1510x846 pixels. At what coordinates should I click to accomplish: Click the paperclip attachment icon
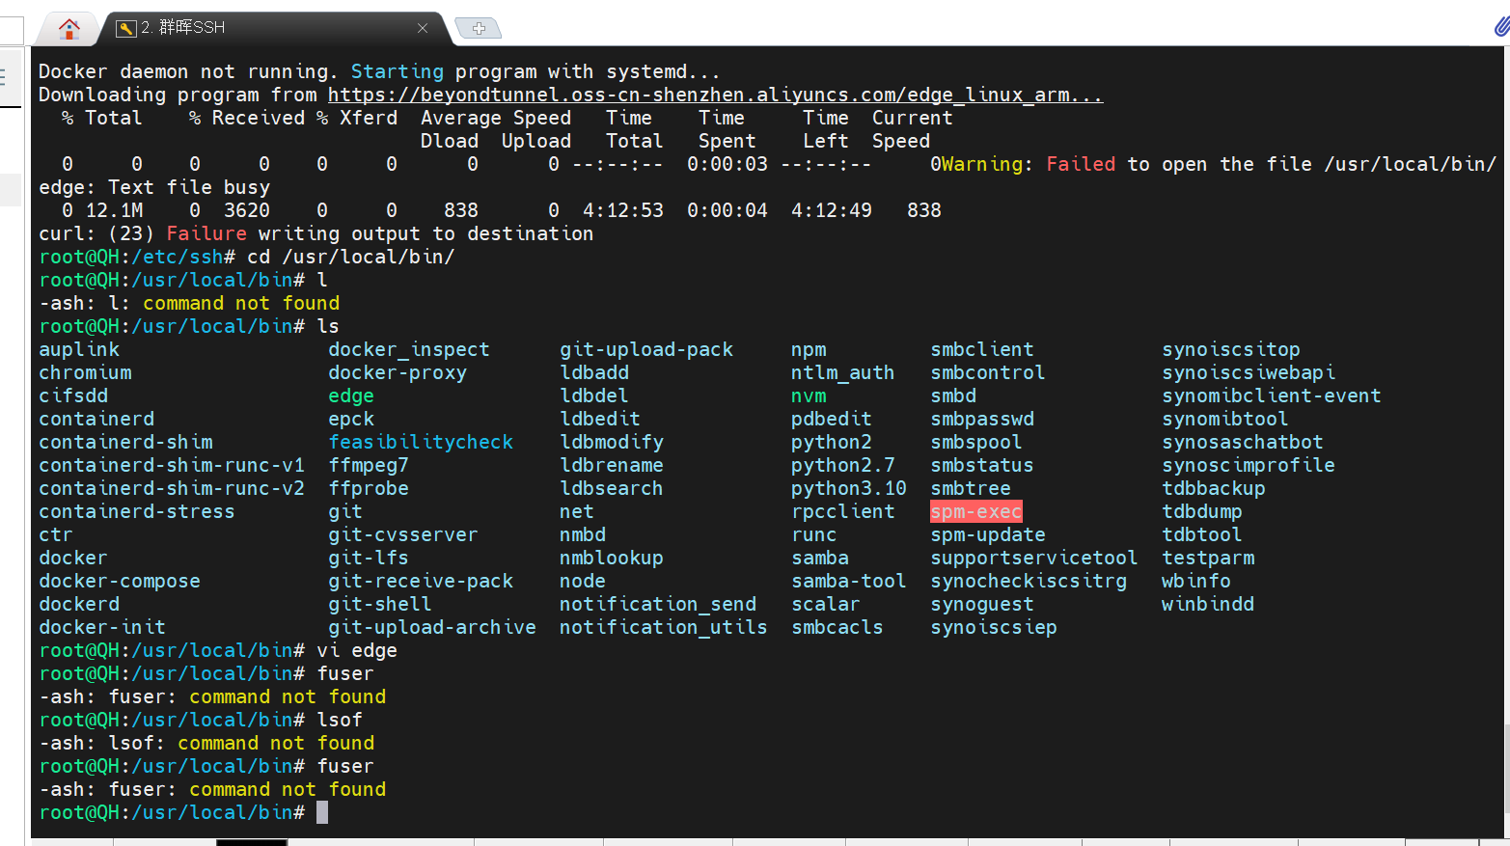(x=1501, y=26)
